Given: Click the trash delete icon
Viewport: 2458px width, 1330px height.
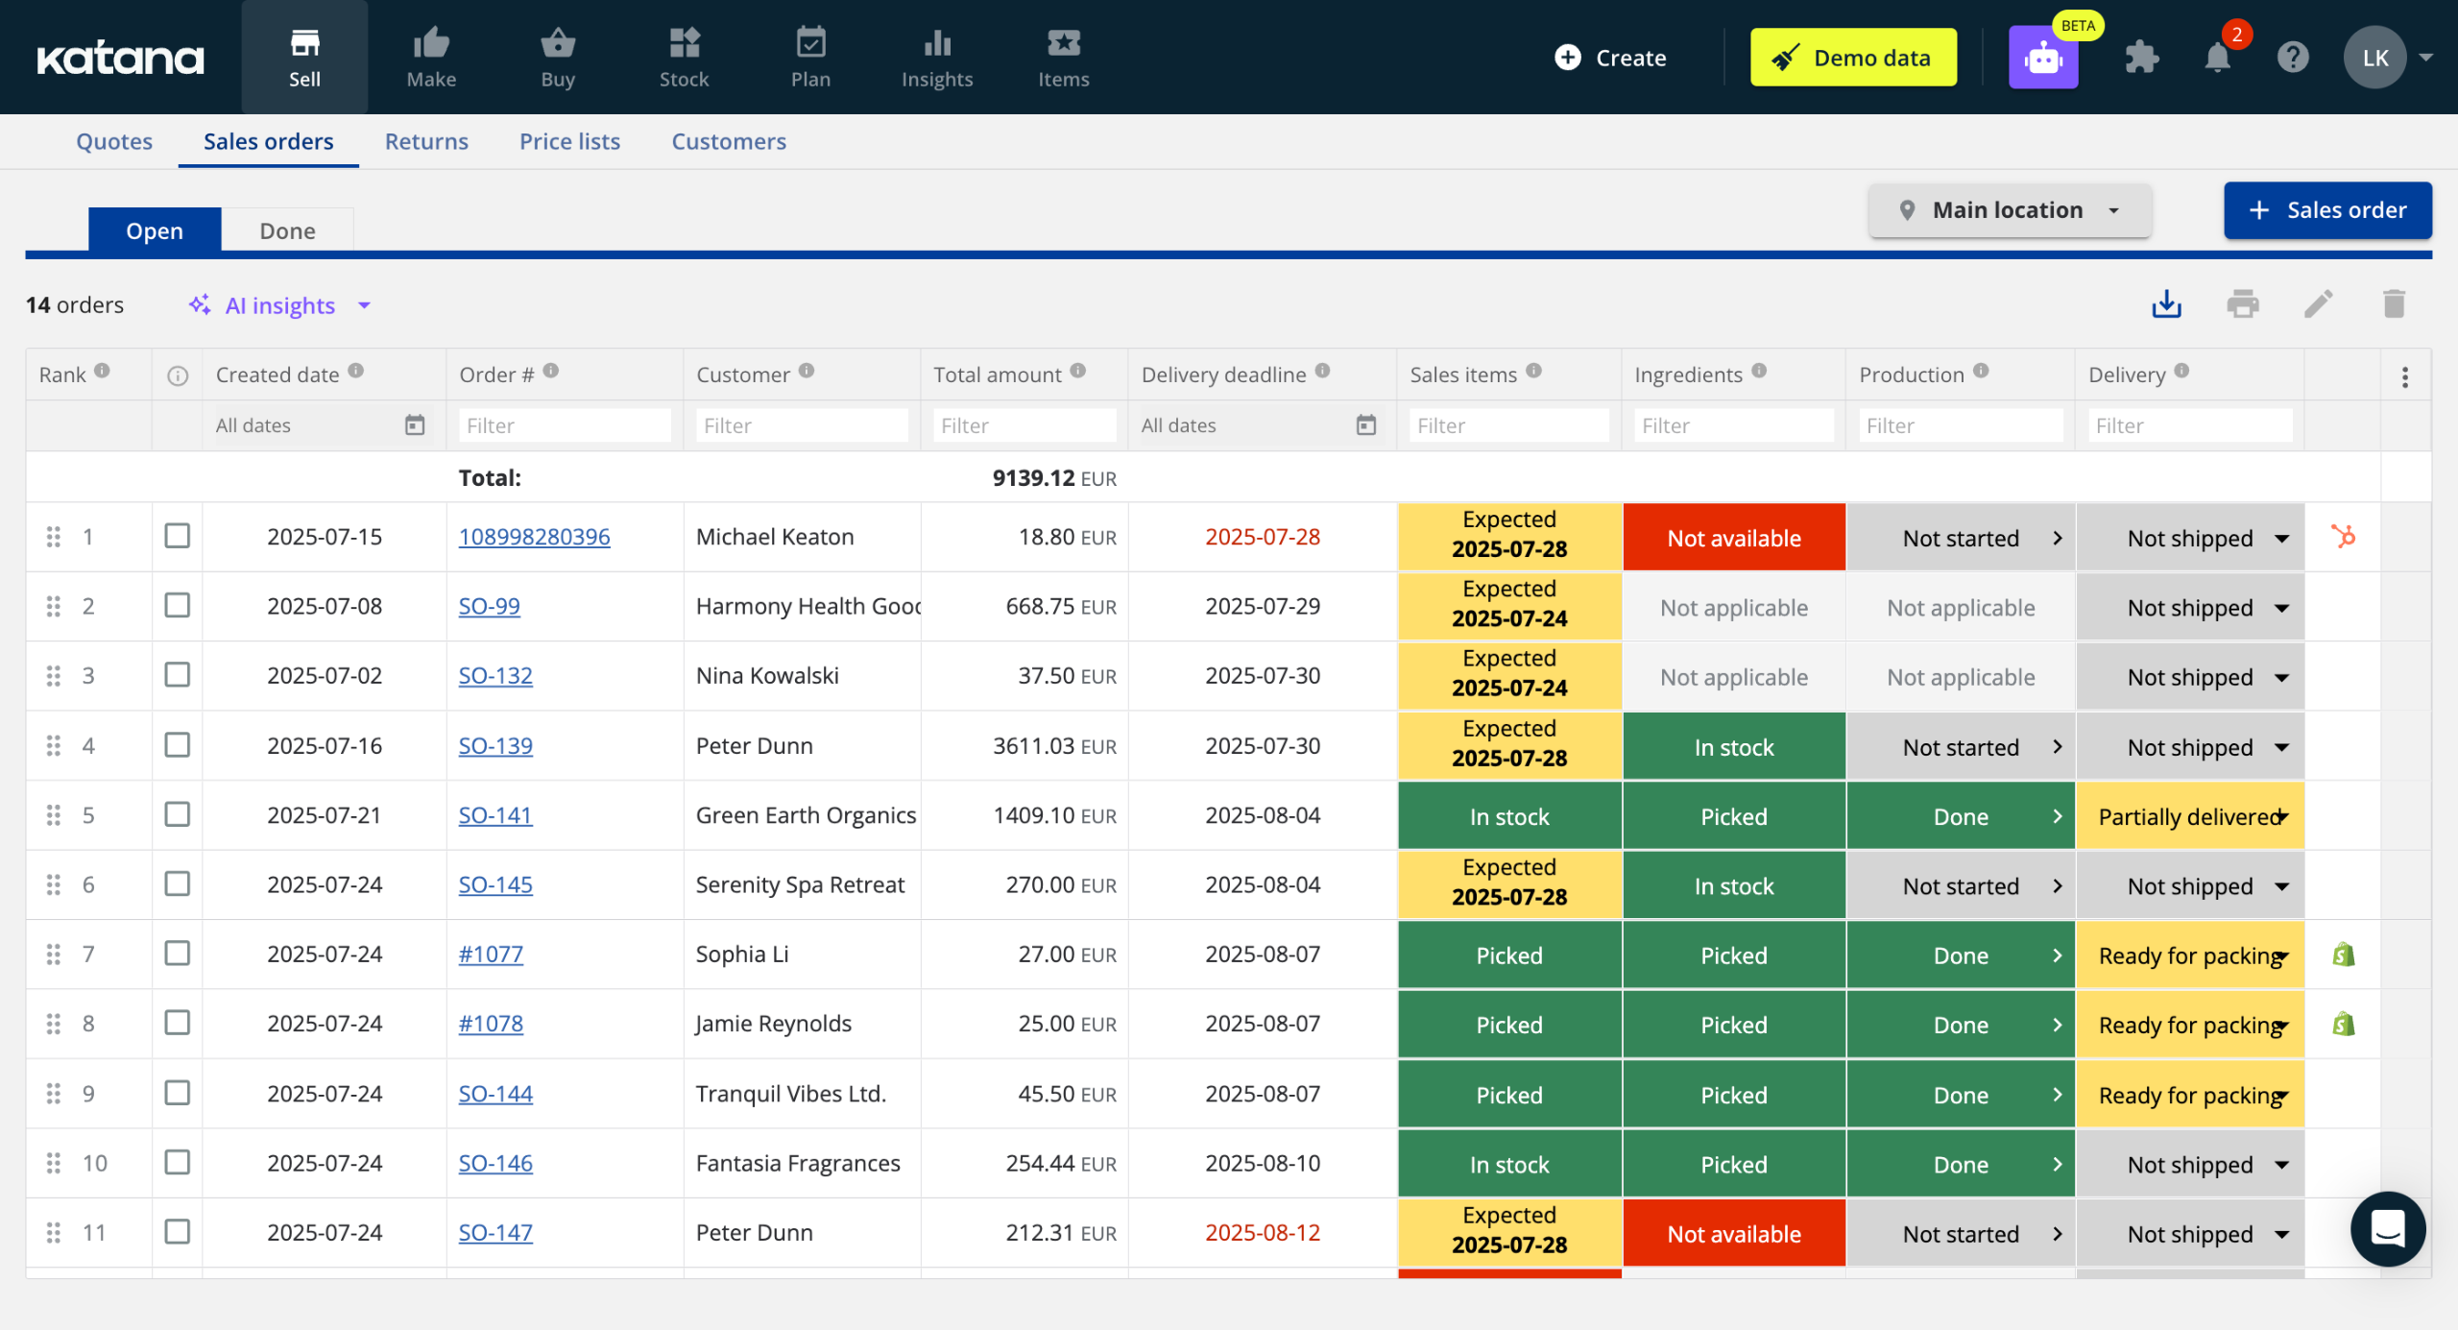Looking at the screenshot, I should pyautogui.click(x=2394, y=304).
